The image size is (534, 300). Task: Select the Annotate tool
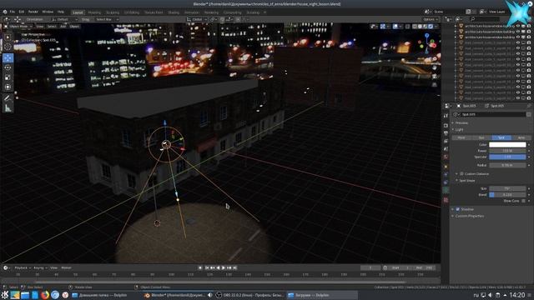[8, 98]
